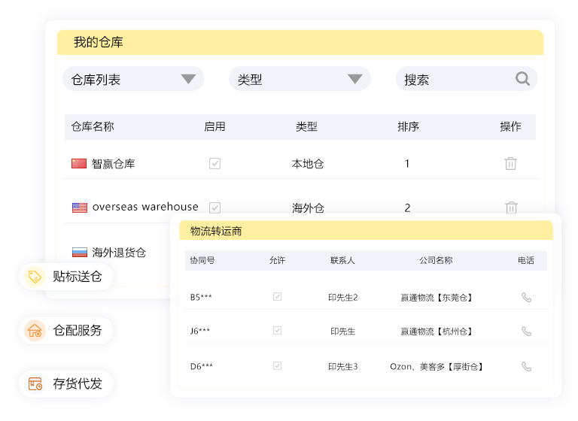This screenshot has height=421, width=578.
Task: Click phone icon in the Ozon、美客多 row
Action: click(526, 366)
